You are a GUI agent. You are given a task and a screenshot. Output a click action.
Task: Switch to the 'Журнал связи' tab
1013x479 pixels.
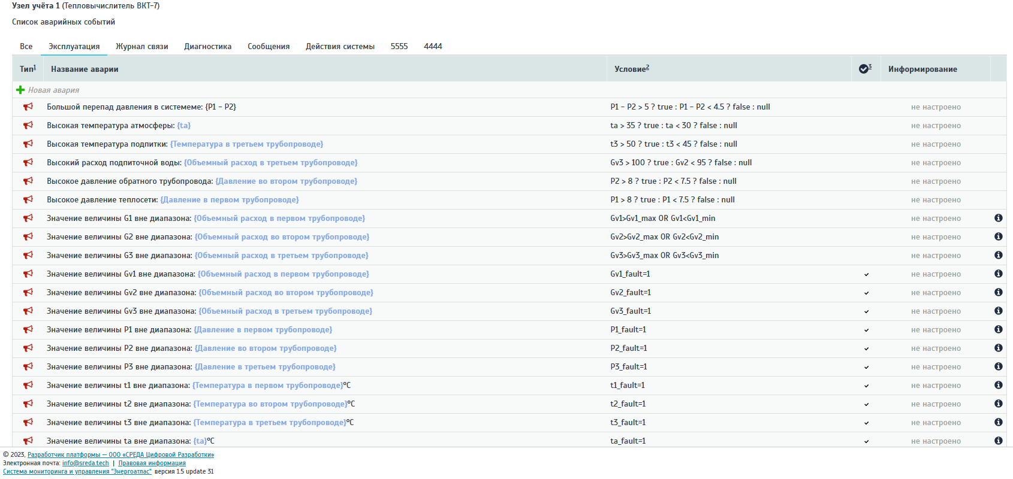[x=141, y=47]
